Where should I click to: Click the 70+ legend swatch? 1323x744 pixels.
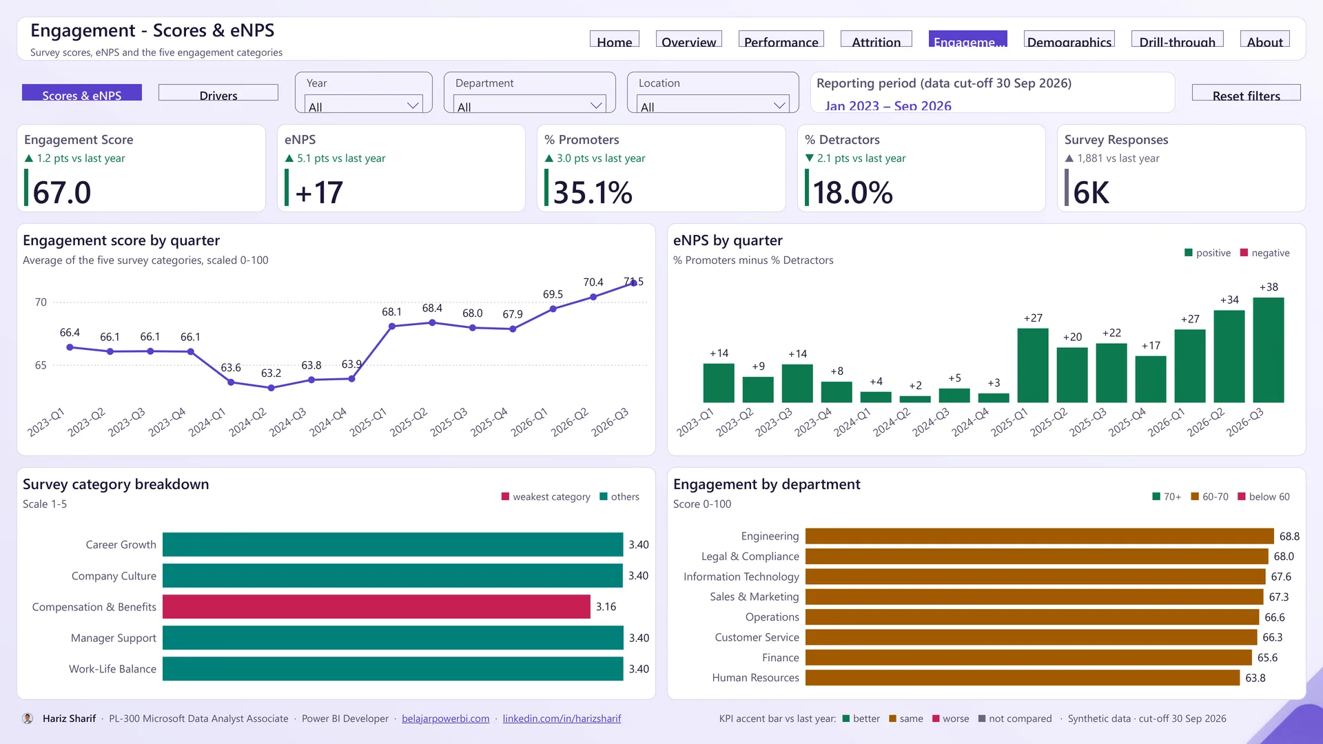coord(1157,497)
